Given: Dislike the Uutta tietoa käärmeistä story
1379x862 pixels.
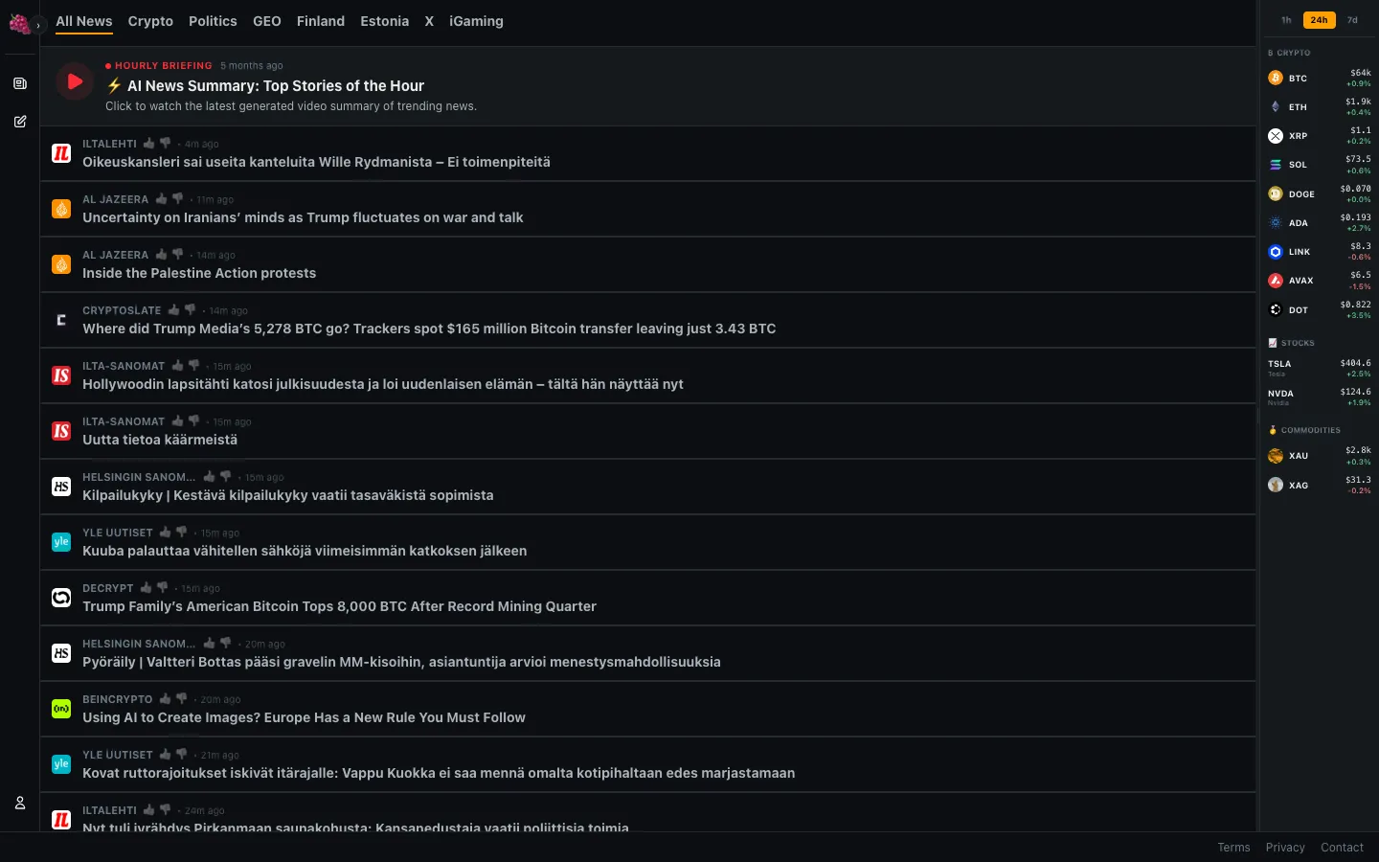Looking at the screenshot, I should [x=193, y=420].
